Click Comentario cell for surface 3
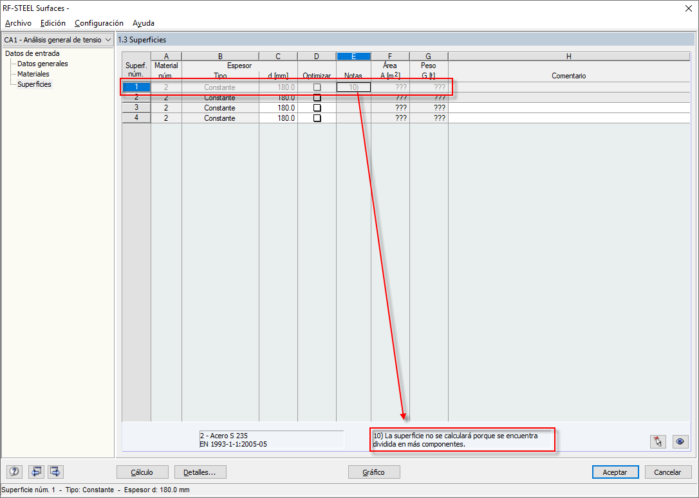The height and width of the screenshot is (498, 699). pyautogui.click(x=569, y=108)
